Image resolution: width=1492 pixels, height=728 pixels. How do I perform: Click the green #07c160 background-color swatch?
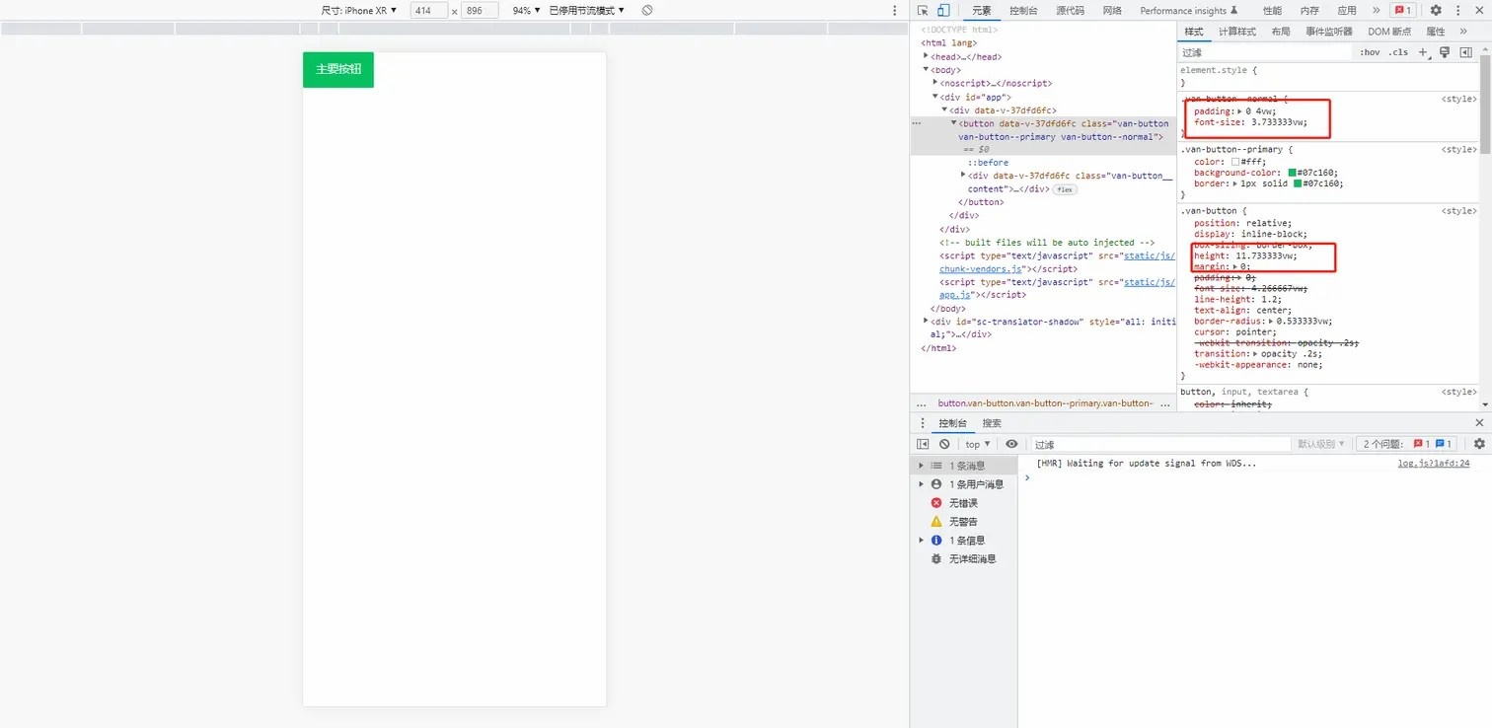(1293, 173)
